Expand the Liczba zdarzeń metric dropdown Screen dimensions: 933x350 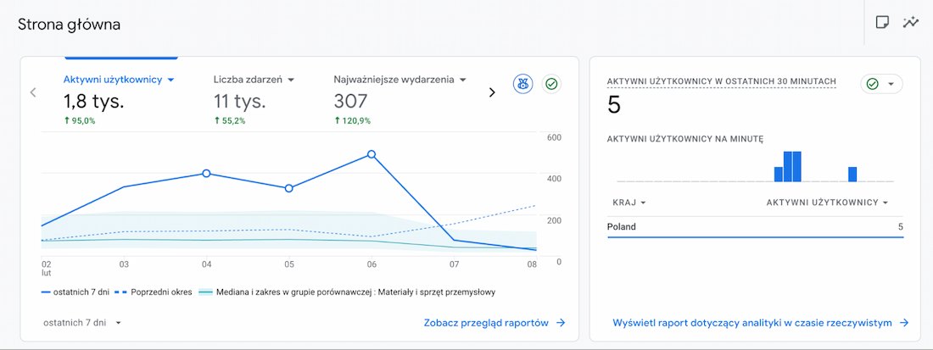tap(291, 80)
